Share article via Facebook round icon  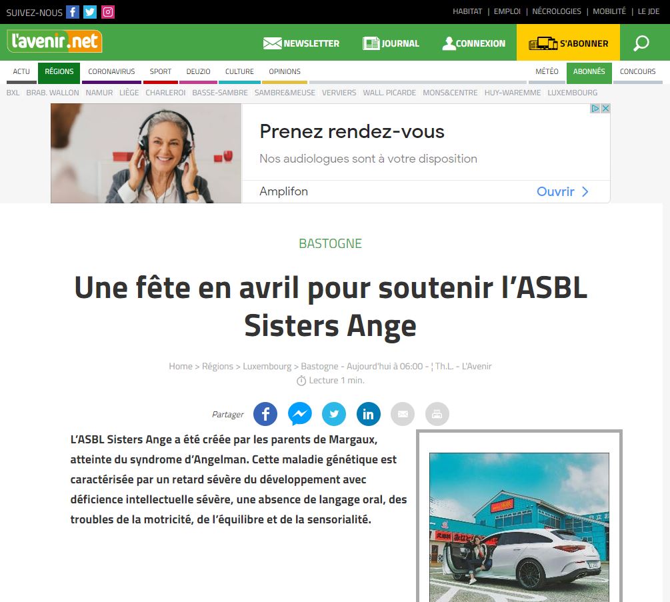pyautogui.click(x=265, y=414)
